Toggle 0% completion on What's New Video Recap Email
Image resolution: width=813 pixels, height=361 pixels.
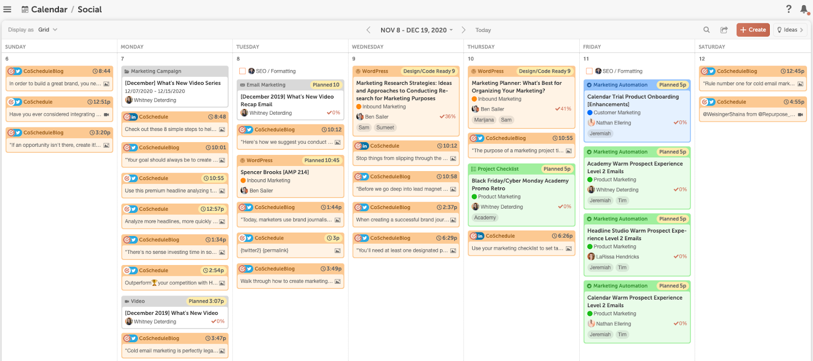333,113
